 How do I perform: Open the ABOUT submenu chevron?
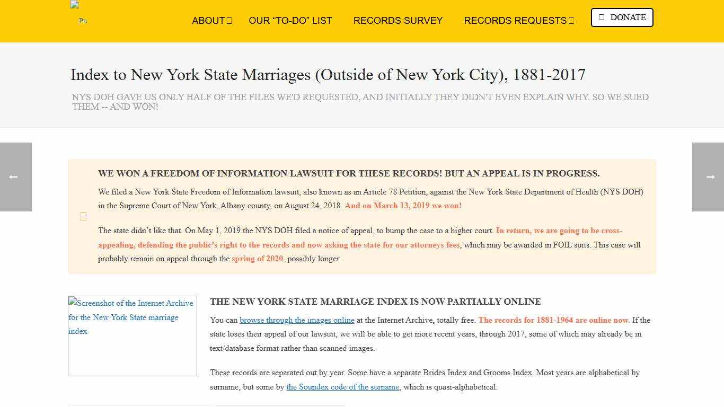229,21
